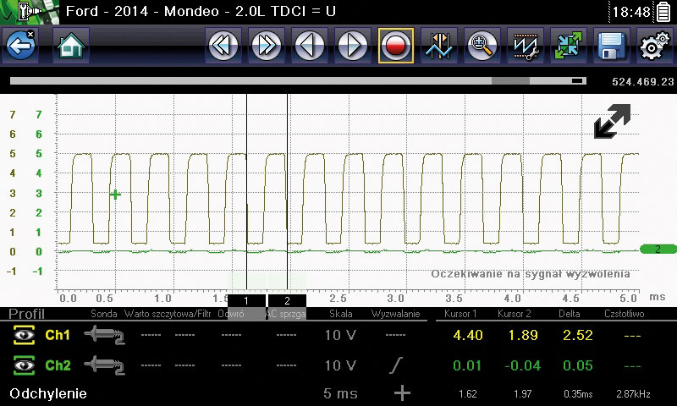The image size is (677, 406).
Task: Open settings gear icon
Action: pyautogui.click(x=652, y=46)
